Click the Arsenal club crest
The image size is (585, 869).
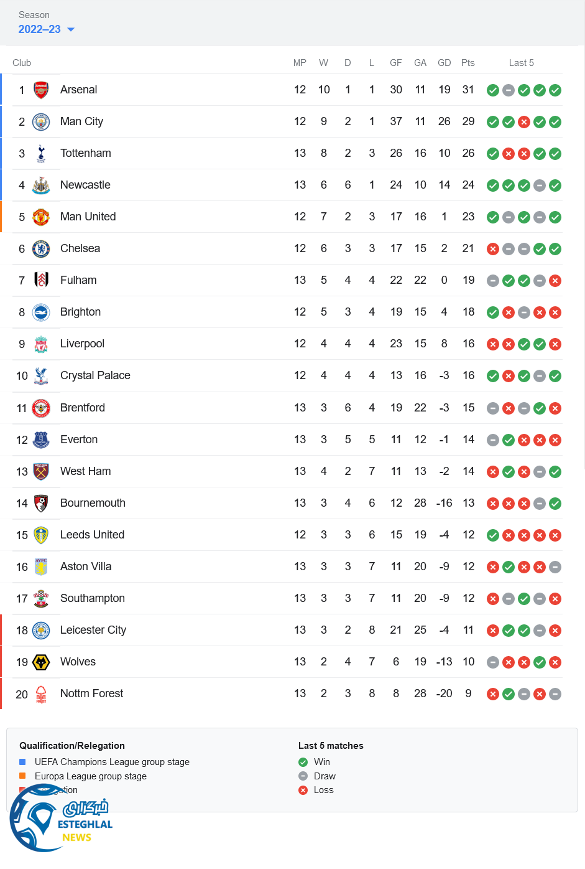pos(41,90)
